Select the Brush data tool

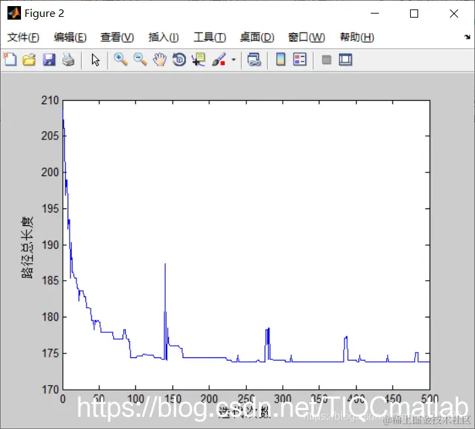(x=219, y=60)
